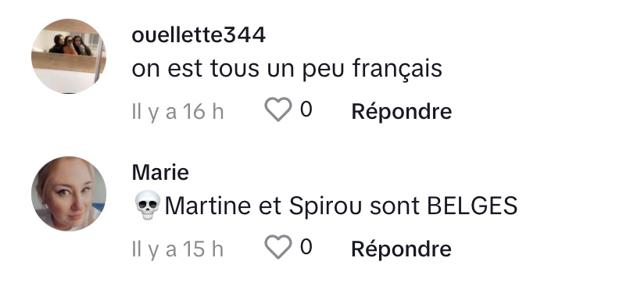This screenshot has height=283, width=630.
Task: Visit the Marie username link
Action: click(x=160, y=173)
